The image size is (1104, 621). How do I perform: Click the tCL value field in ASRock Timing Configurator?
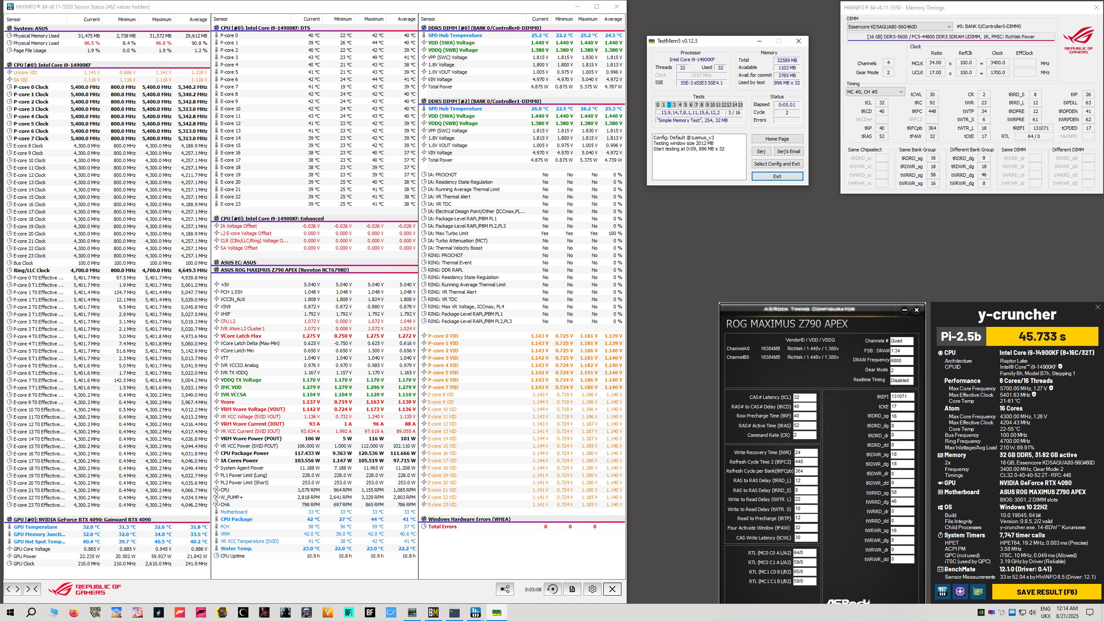805,397
